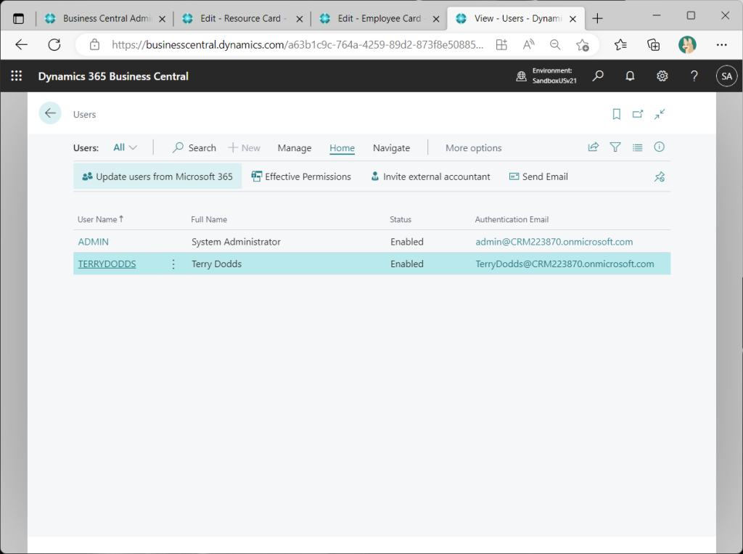743x554 pixels.
Task: Open Users page in a new window
Action: point(638,114)
